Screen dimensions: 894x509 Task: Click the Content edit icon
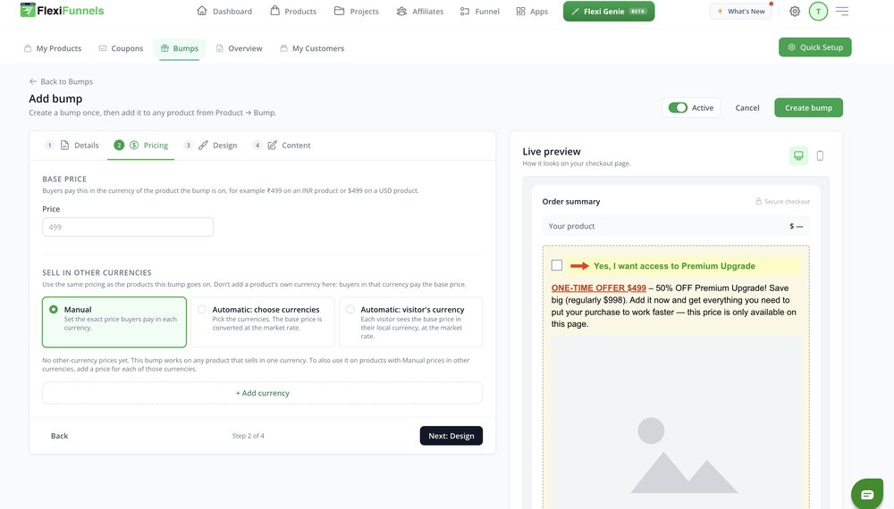coord(272,146)
